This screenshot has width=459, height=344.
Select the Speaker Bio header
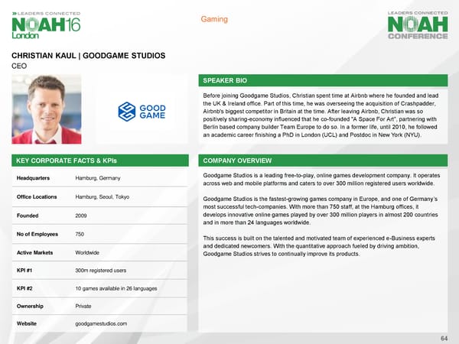225,81
